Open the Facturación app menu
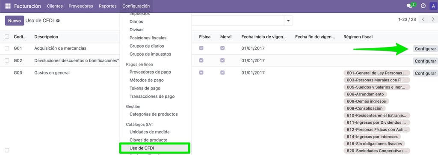Viewport: 438px width, 155px height. coord(27,6)
